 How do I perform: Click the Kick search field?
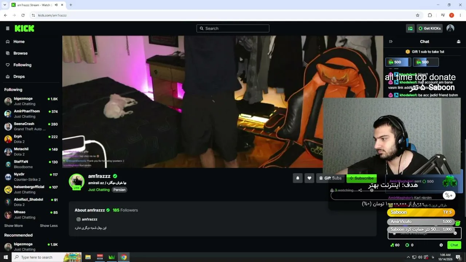pyautogui.click(x=233, y=28)
